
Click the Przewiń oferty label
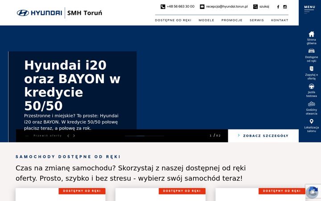(48, 136)
